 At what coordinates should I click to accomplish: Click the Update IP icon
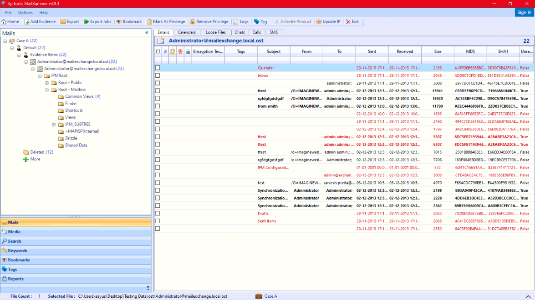319,21
